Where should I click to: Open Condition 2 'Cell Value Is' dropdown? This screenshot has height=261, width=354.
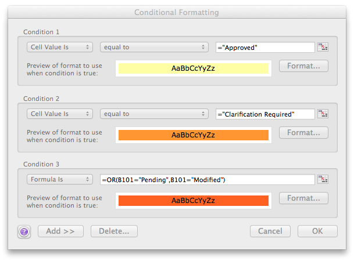pyautogui.click(x=60, y=114)
